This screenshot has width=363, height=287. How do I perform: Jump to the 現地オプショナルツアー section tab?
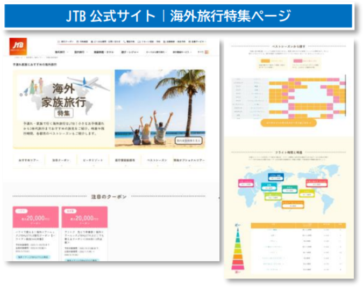tap(189, 160)
